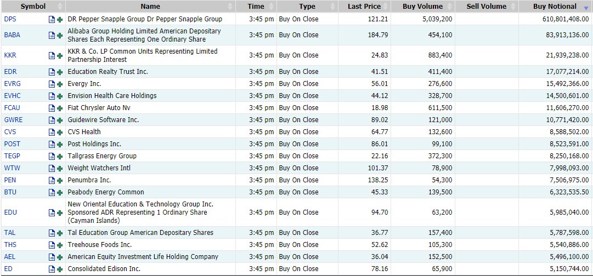This screenshot has width=593, height=276.
Task: Open the document icon in GWRE row
Action: click(52, 120)
